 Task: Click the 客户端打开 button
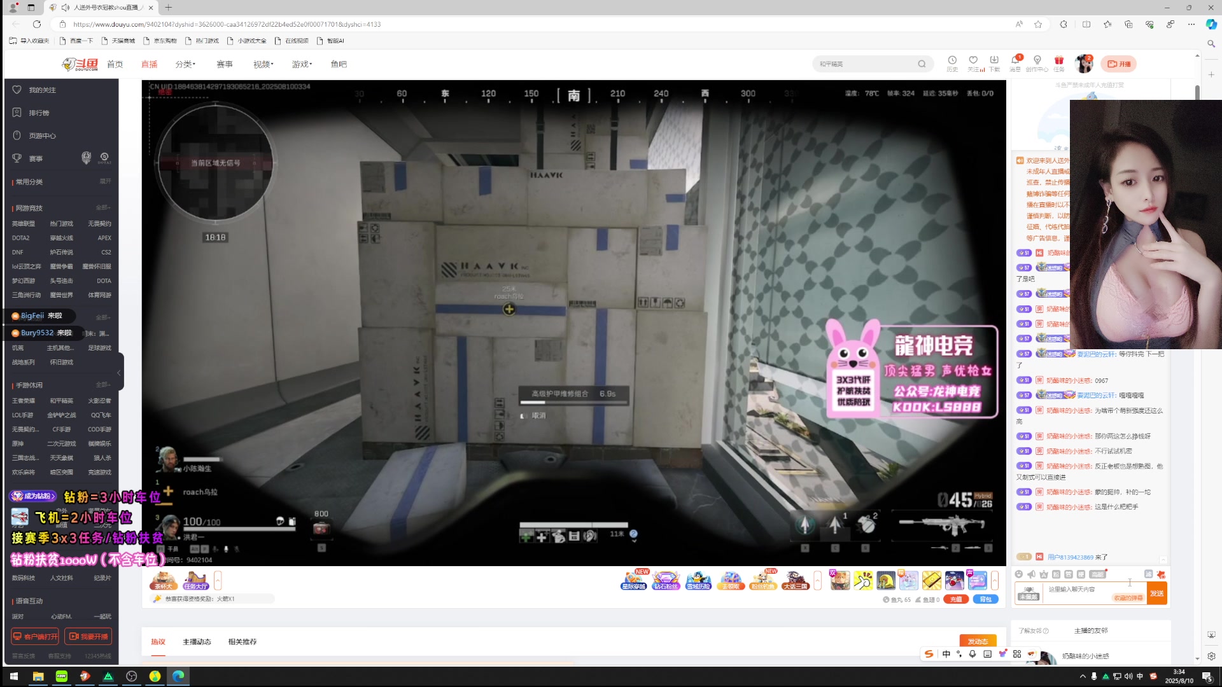click(35, 636)
